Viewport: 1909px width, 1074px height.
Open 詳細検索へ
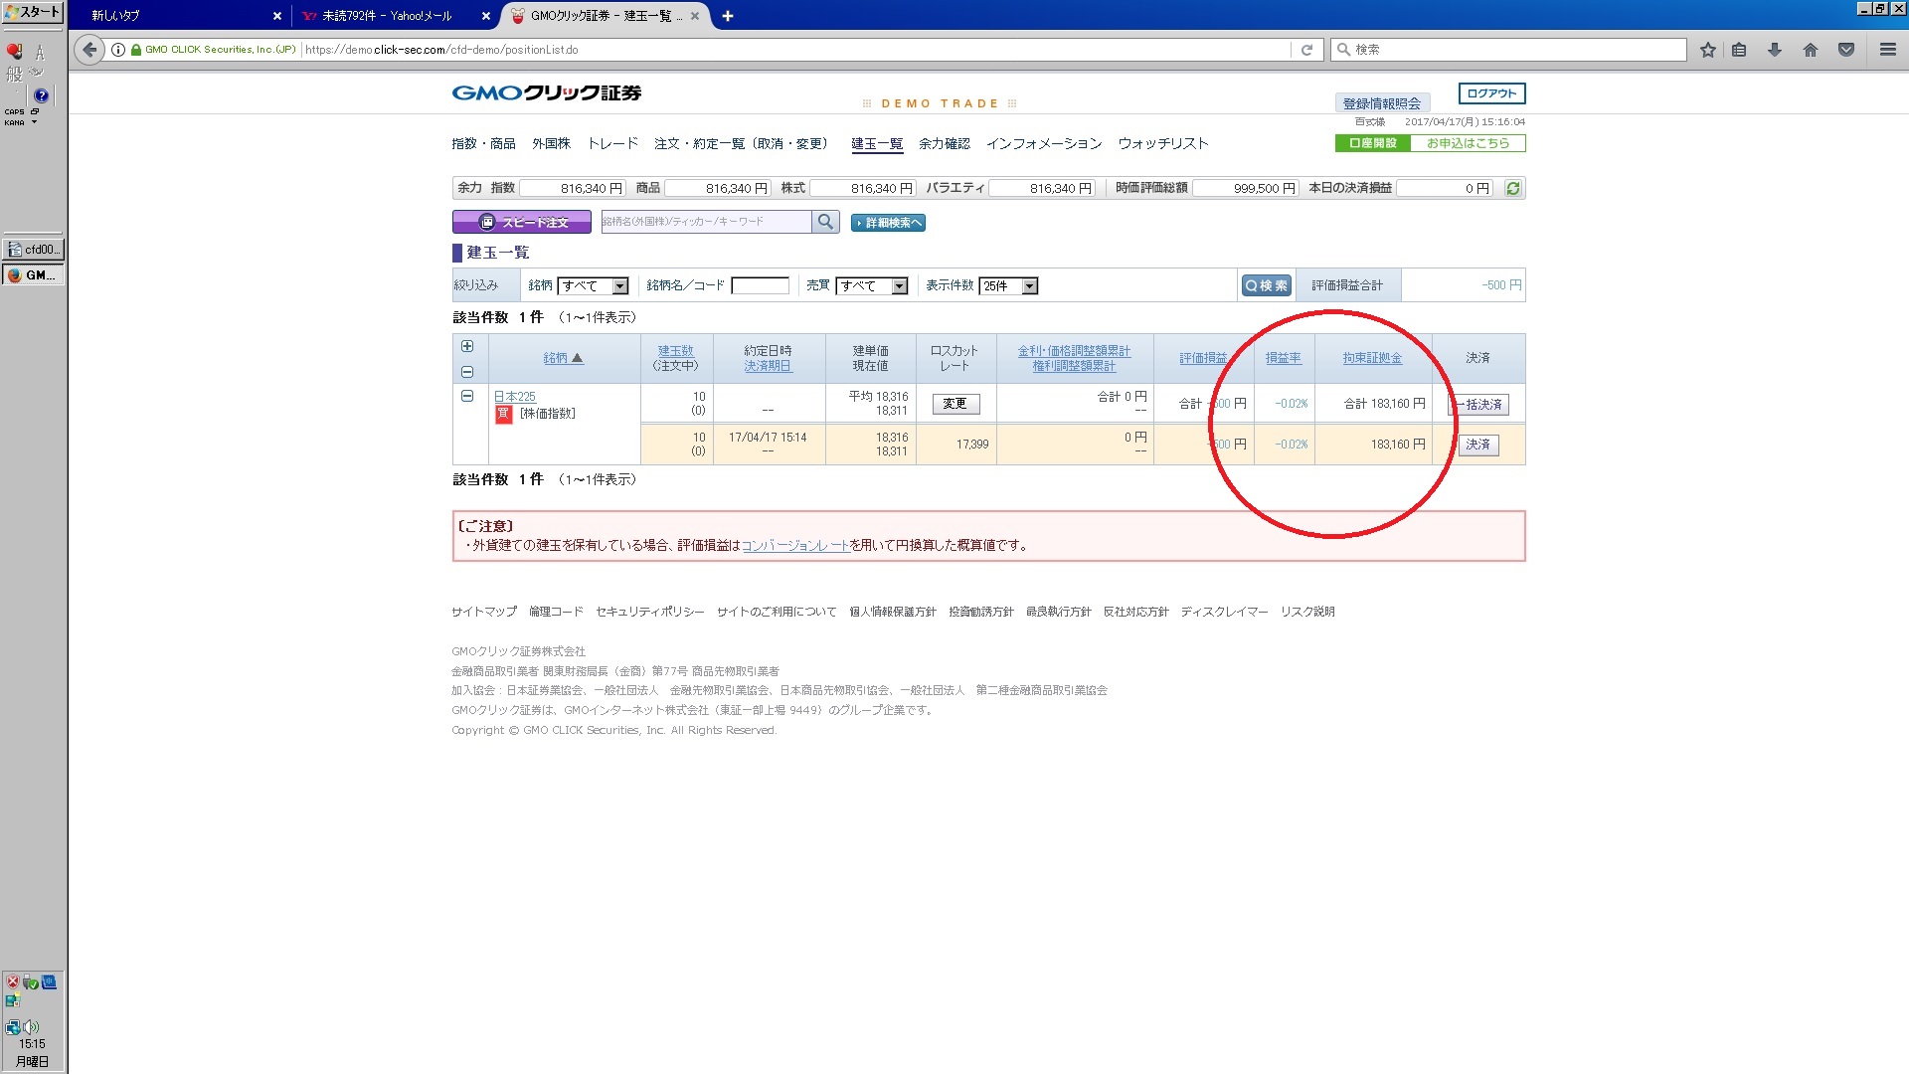[889, 223]
